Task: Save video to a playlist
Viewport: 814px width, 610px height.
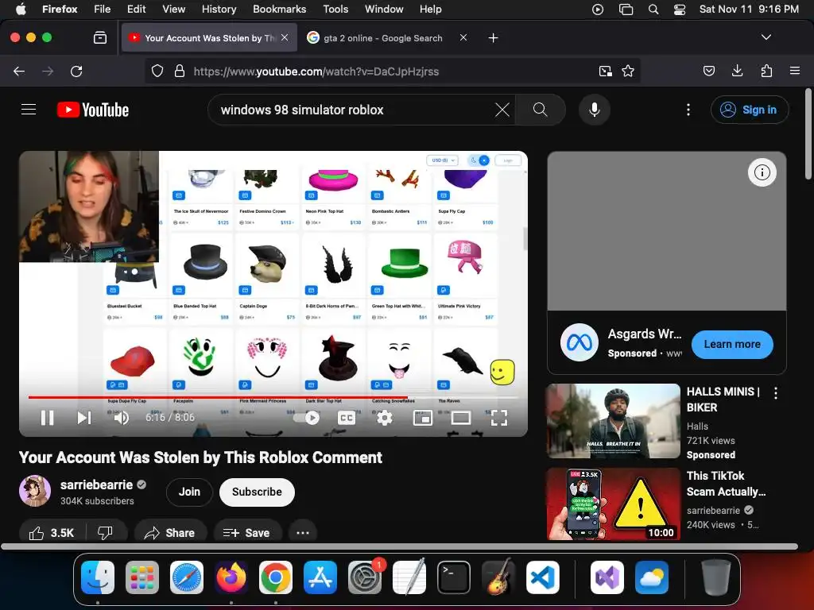Action: (x=248, y=533)
